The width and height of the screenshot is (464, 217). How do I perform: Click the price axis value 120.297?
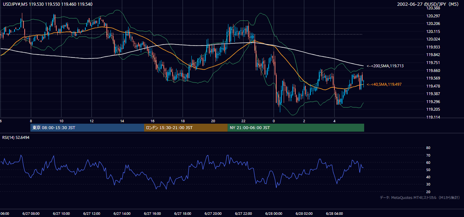tap(434, 16)
